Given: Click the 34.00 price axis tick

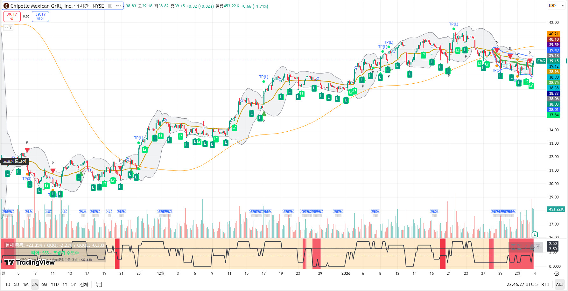Looking at the screenshot, I should coord(554,130).
